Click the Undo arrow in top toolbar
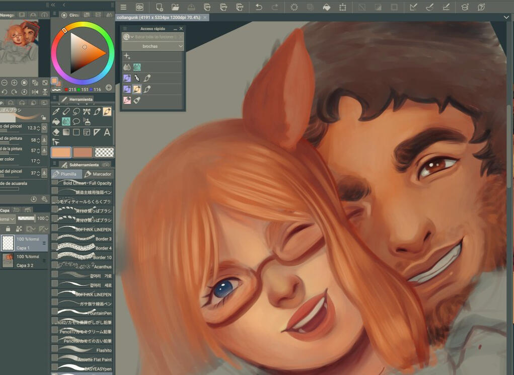 click(x=258, y=7)
